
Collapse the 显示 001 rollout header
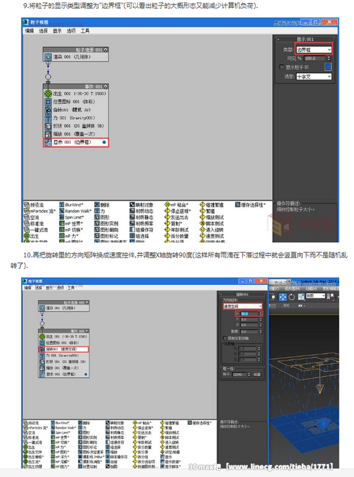pos(305,39)
